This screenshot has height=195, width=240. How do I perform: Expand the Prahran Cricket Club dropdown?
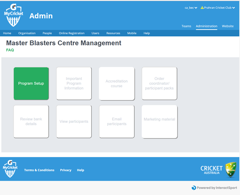click(219, 8)
